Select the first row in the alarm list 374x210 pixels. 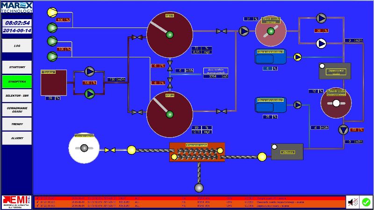pos(187,198)
